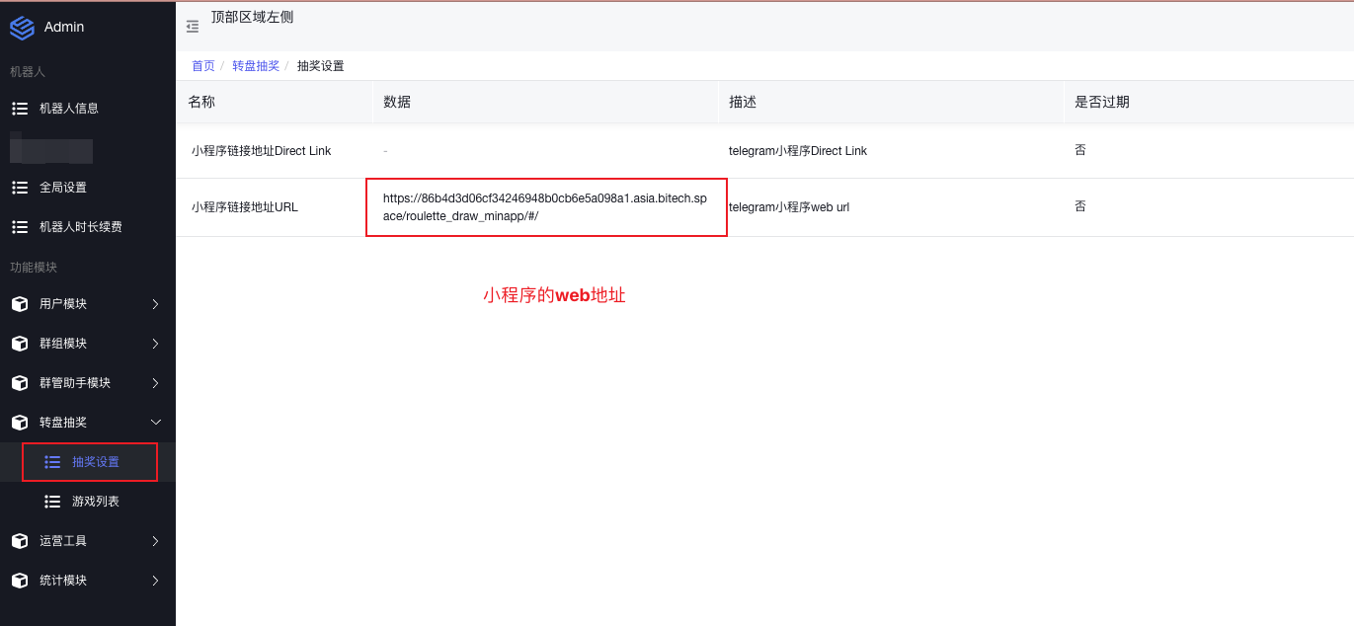Click list icon beside 全局设置

(x=19, y=188)
